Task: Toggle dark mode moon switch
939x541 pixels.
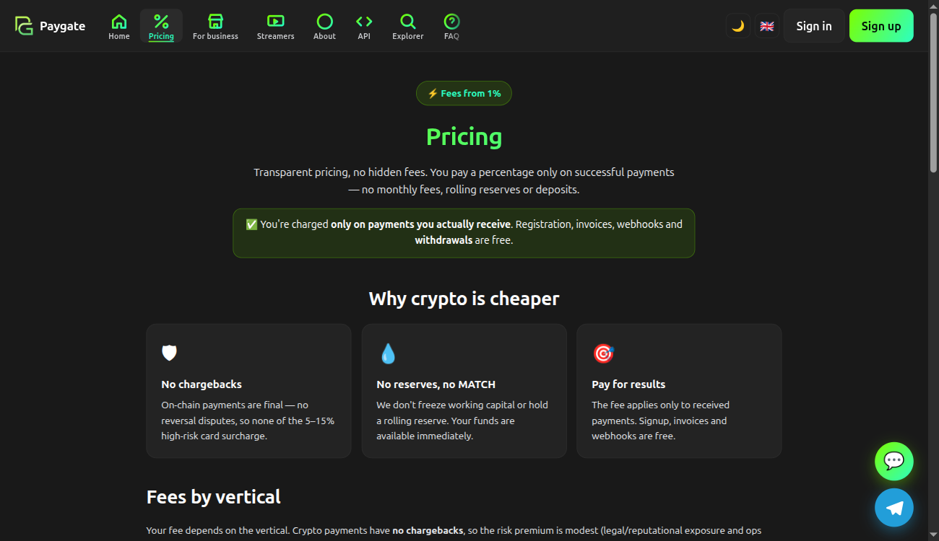Action: click(x=738, y=26)
